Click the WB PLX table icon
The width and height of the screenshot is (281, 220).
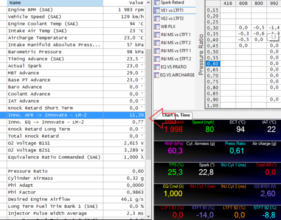pos(157,27)
